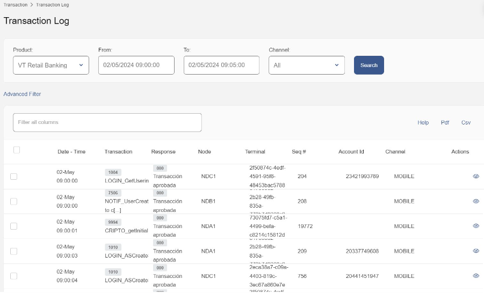This screenshot has height=308, width=484.
Task: View details of the 09:00:00 LOGIN_GetUserinfo transaction
Action: click(475, 176)
